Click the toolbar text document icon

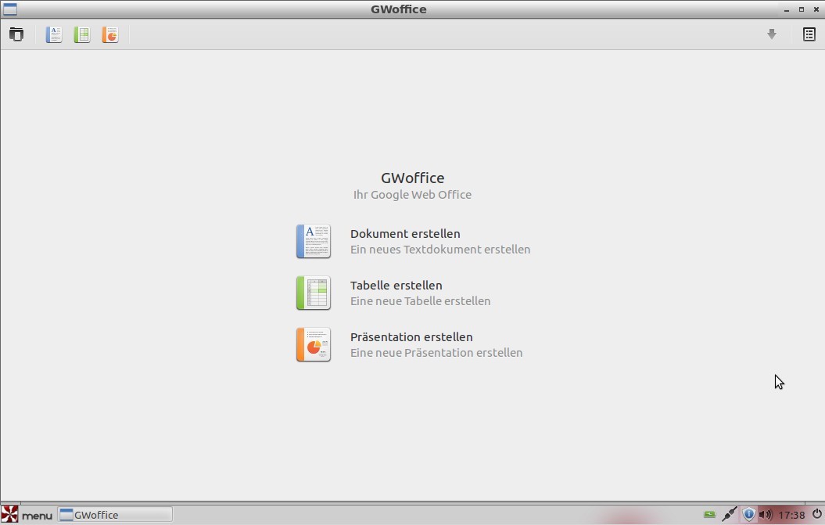54,34
